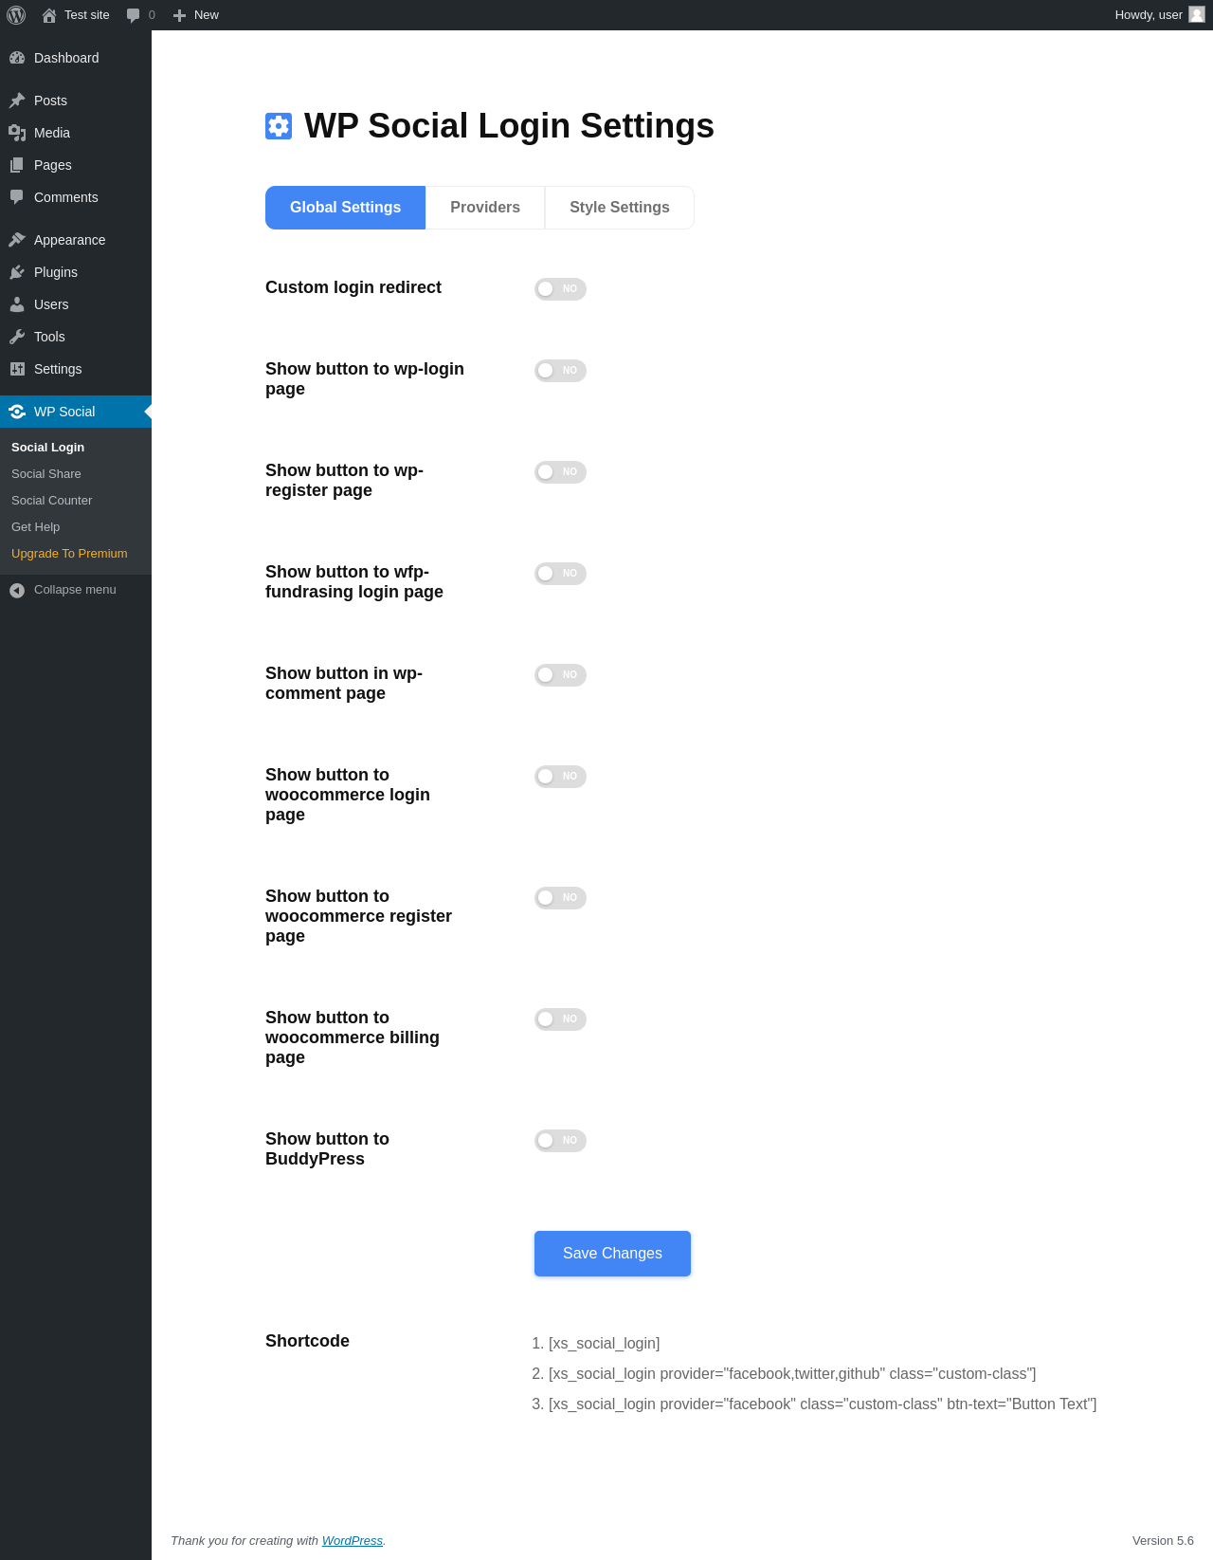Click the Dashboard gauge icon
This screenshot has height=1560, width=1213.
pos(17,58)
